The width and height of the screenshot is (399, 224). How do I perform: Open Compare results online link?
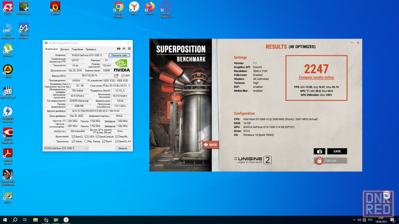[316, 77]
